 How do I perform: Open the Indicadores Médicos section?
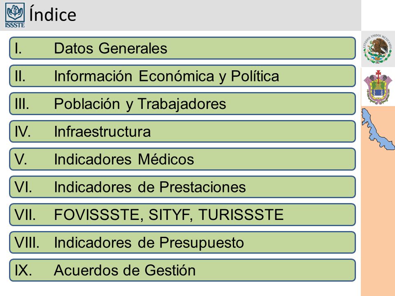(182, 159)
